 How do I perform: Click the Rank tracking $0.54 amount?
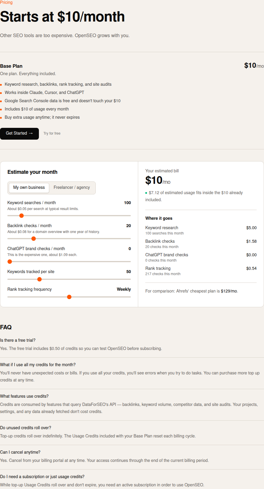point(251,268)
